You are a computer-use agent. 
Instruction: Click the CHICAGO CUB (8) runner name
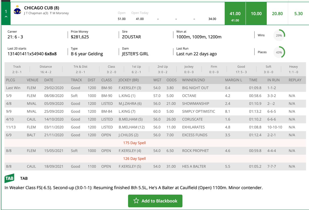point(42,8)
